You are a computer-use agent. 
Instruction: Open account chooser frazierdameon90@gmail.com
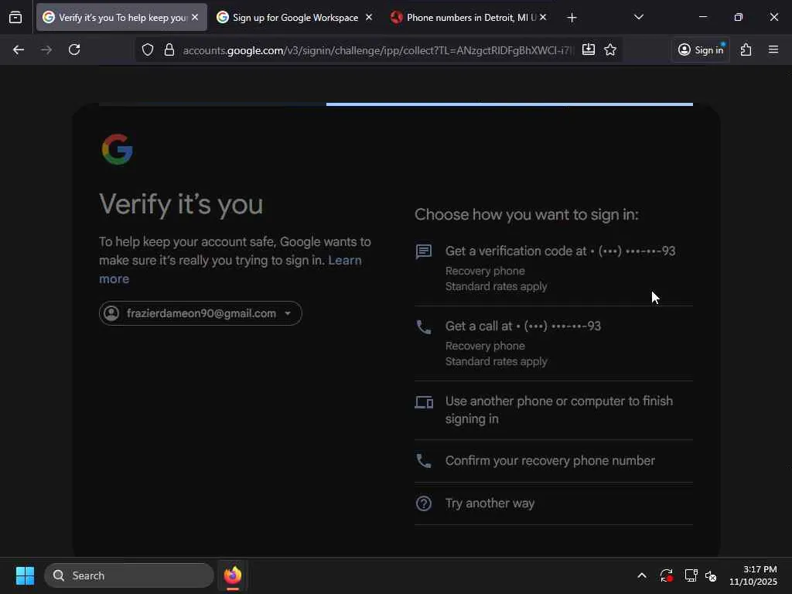[x=200, y=313]
